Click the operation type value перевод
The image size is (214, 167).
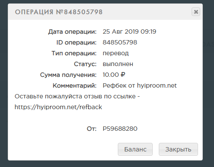click(116, 54)
